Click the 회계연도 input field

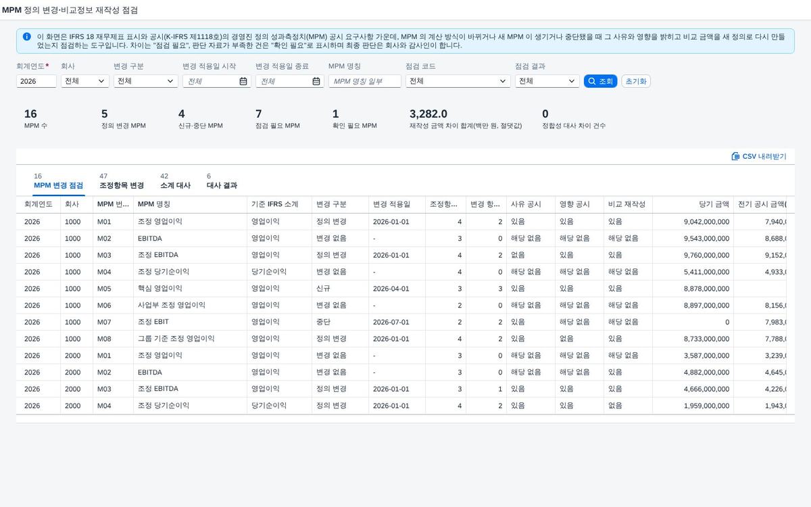[36, 81]
